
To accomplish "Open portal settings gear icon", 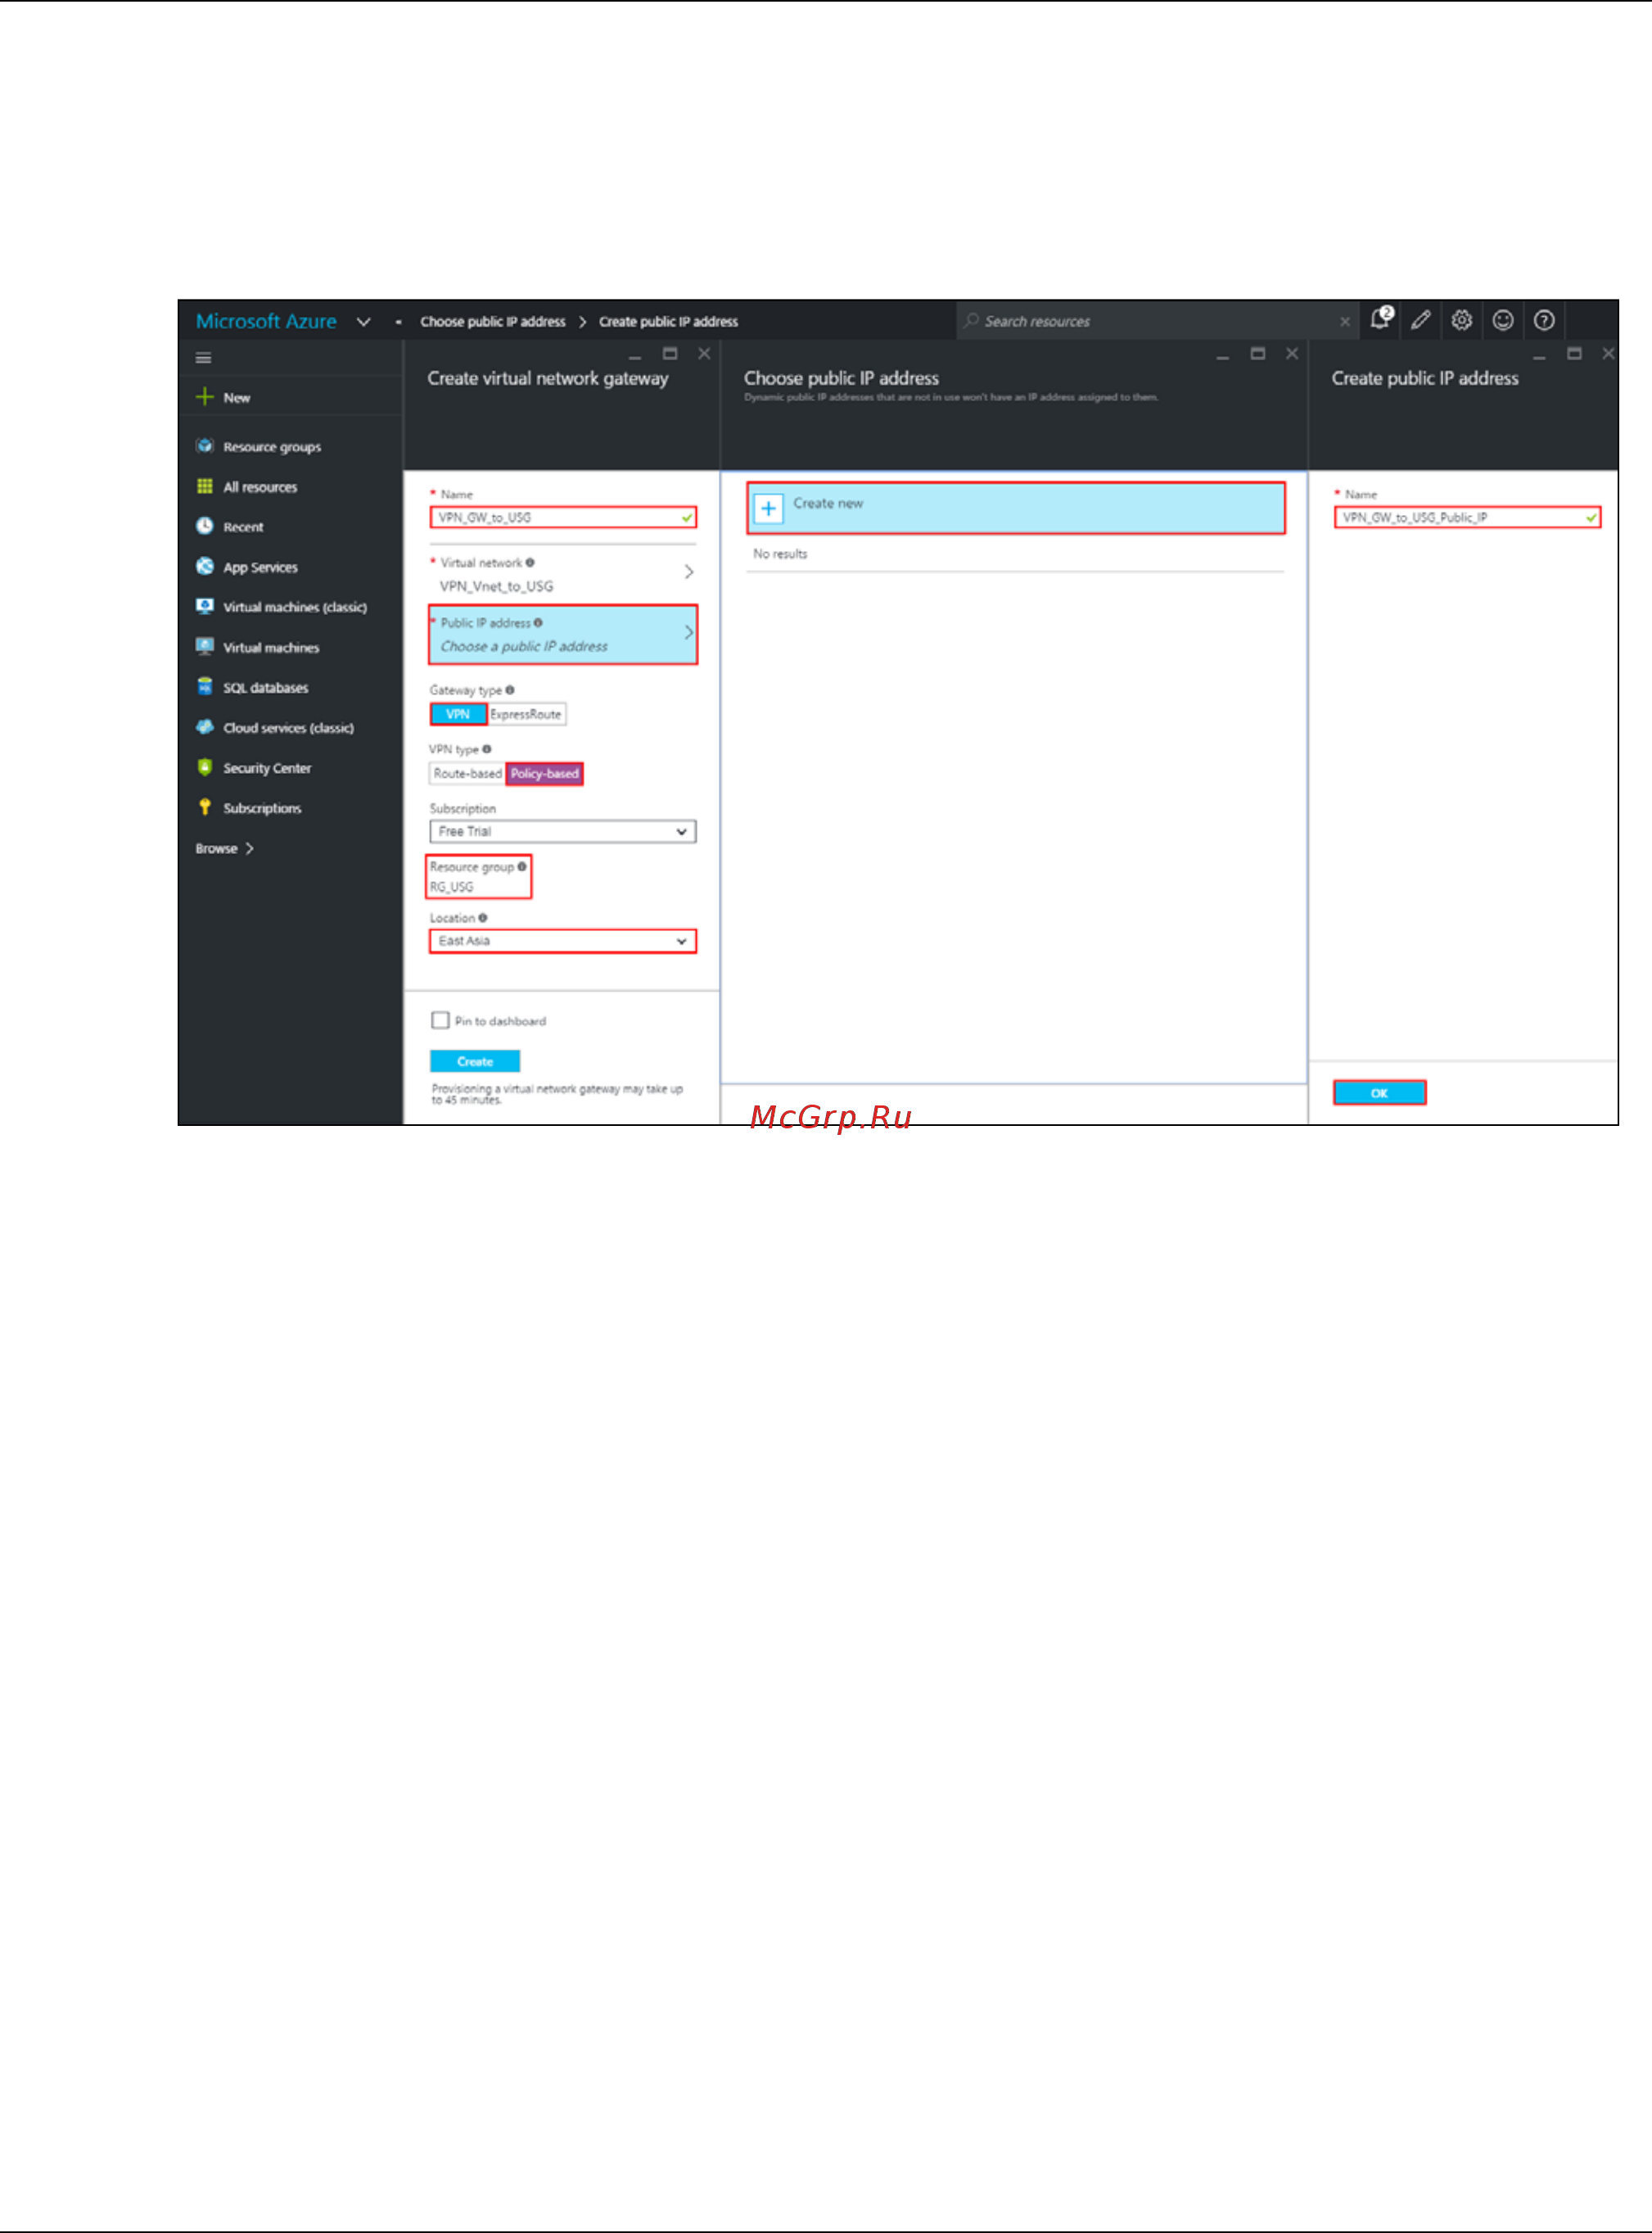I will click(1462, 320).
